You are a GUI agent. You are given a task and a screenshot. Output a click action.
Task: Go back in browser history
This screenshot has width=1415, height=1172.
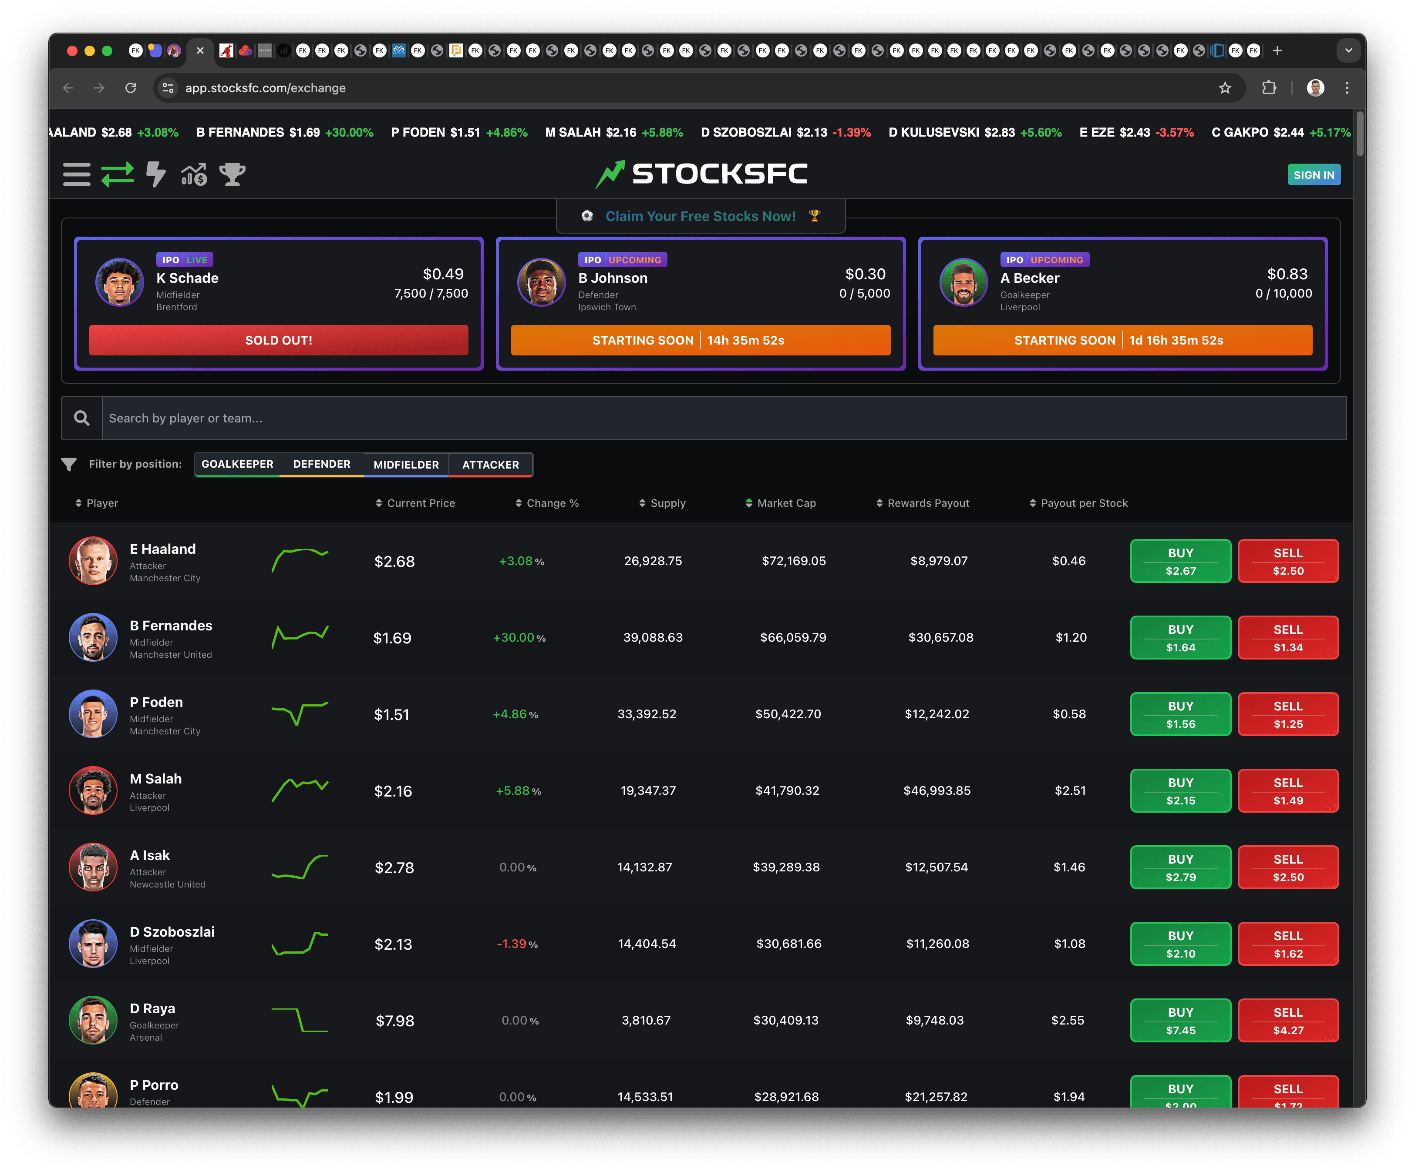pos(68,87)
